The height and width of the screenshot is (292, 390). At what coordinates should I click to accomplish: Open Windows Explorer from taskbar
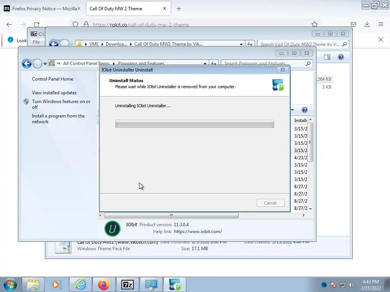tap(33, 284)
